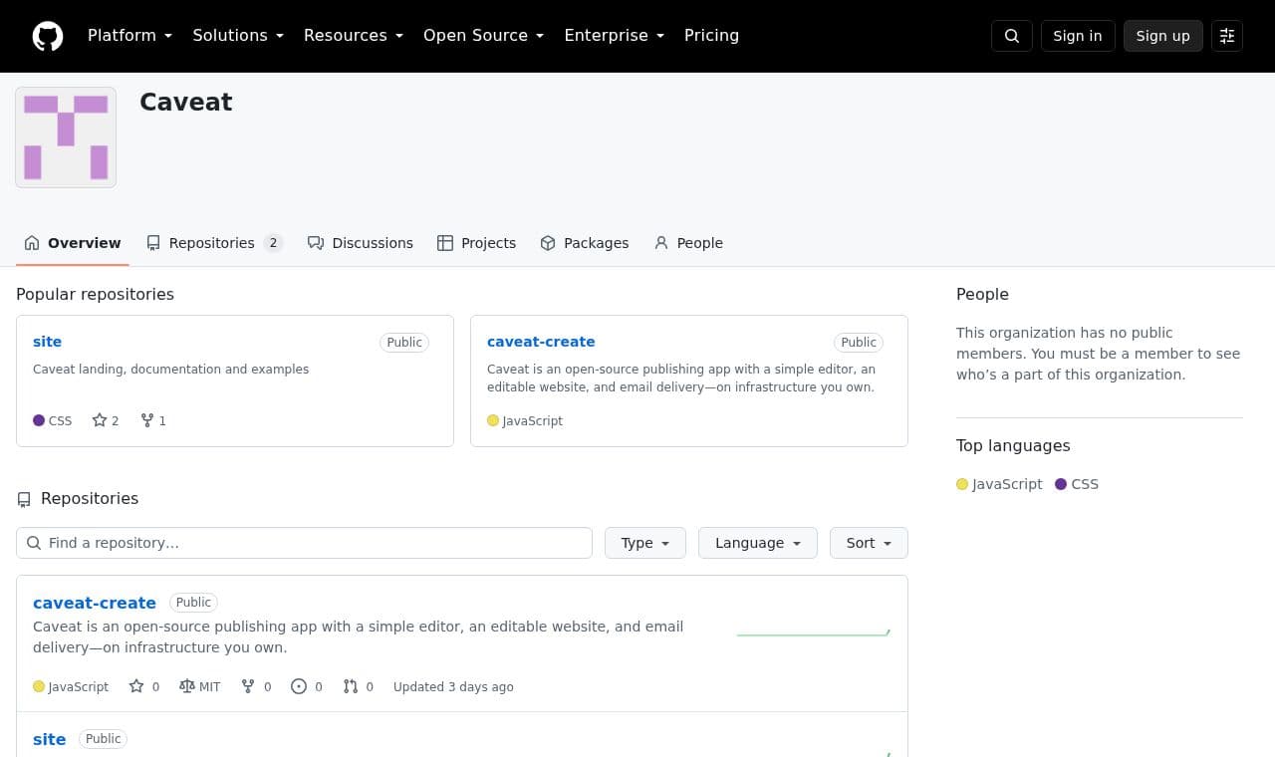
Task: Open the Sort dropdown
Action: point(869,543)
